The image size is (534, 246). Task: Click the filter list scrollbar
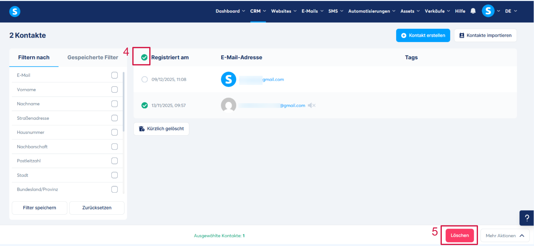(x=123, y=102)
